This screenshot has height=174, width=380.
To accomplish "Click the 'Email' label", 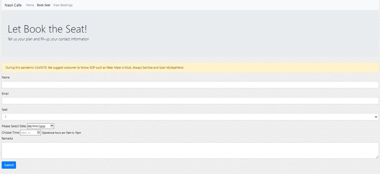I will tap(5, 94).
